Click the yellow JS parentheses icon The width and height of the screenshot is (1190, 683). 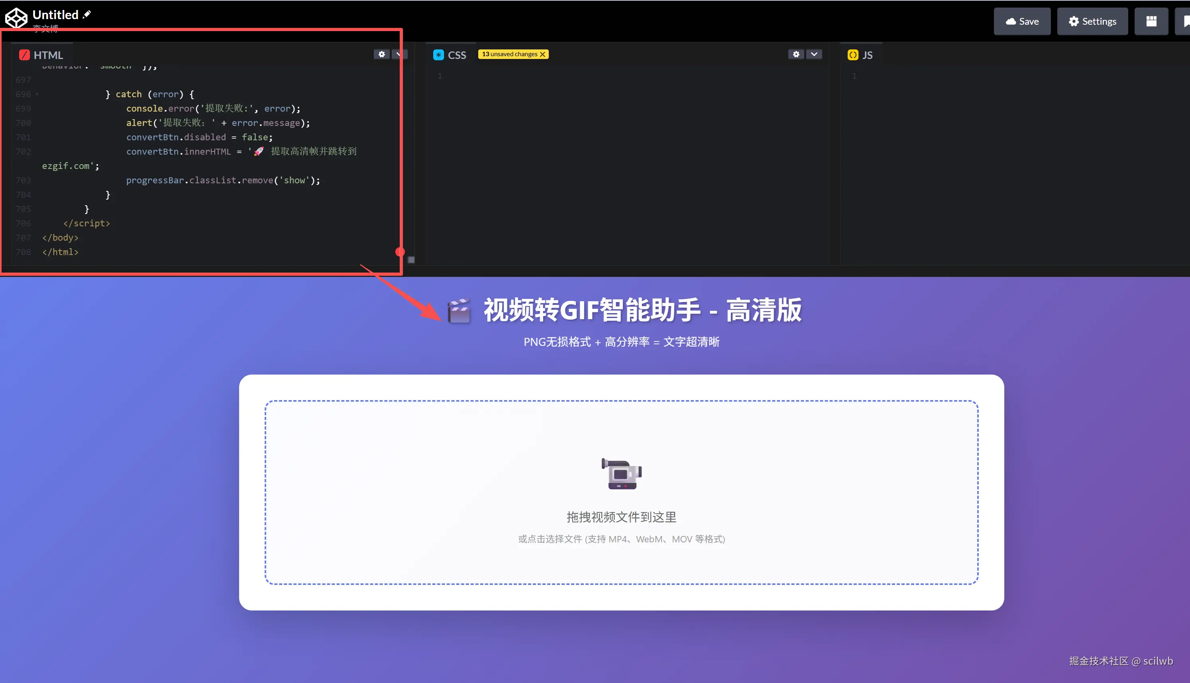(x=852, y=55)
